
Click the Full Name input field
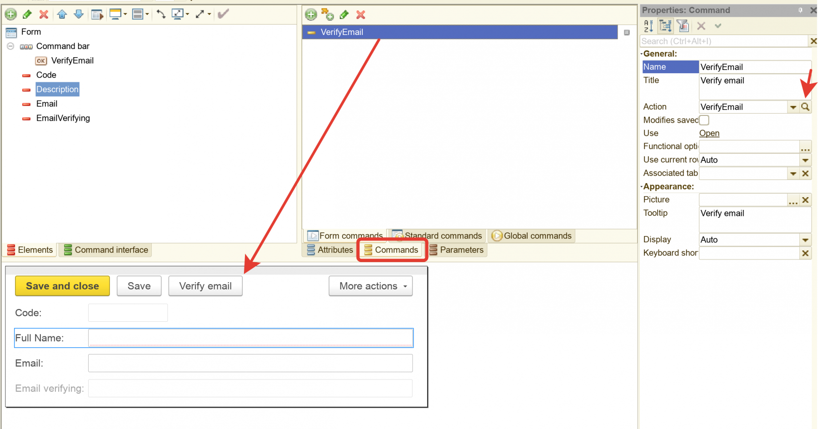[250, 338]
